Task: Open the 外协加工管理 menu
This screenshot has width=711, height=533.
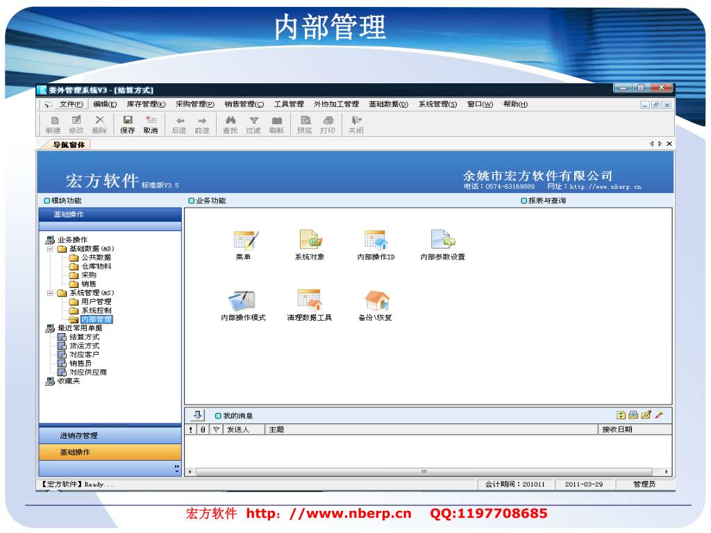Action: point(337,104)
